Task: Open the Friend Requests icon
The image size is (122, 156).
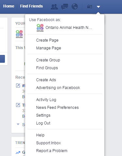Action: click(54, 7)
